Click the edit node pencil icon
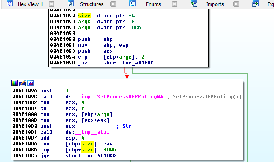 click(22, 83)
